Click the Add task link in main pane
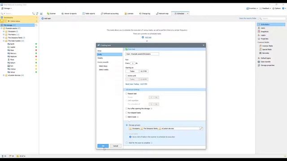 [x=148, y=38]
